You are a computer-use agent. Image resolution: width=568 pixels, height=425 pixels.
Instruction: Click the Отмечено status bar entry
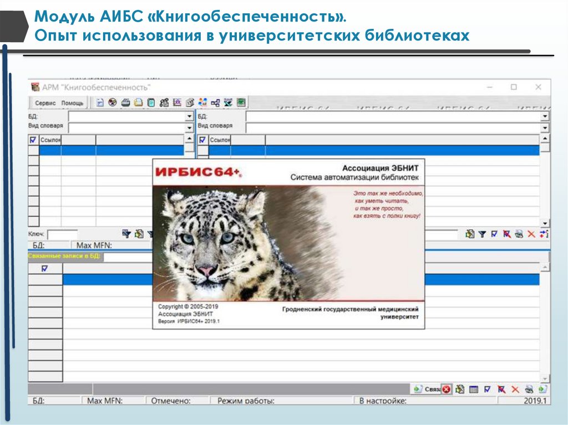[x=171, y=401]
